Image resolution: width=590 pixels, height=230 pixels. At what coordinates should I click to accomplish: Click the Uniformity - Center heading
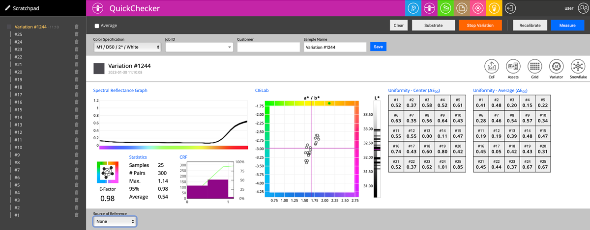click(x=414, y=90)
